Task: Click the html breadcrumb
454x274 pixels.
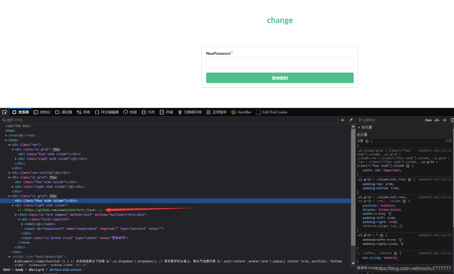Action: tap(6, 270)
